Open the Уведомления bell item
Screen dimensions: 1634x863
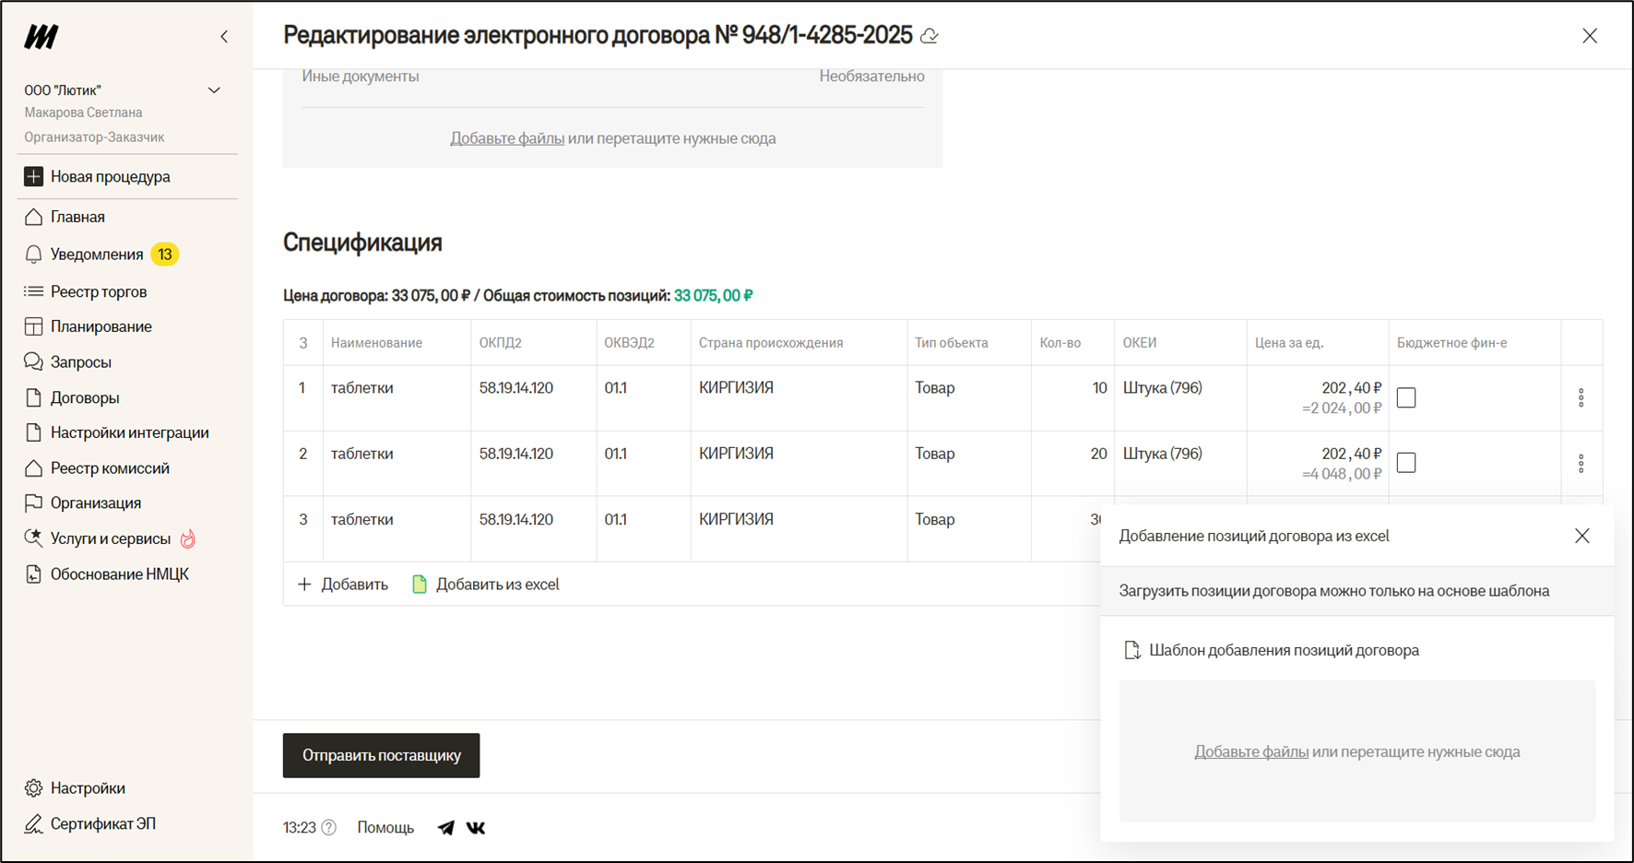point(97,254)
